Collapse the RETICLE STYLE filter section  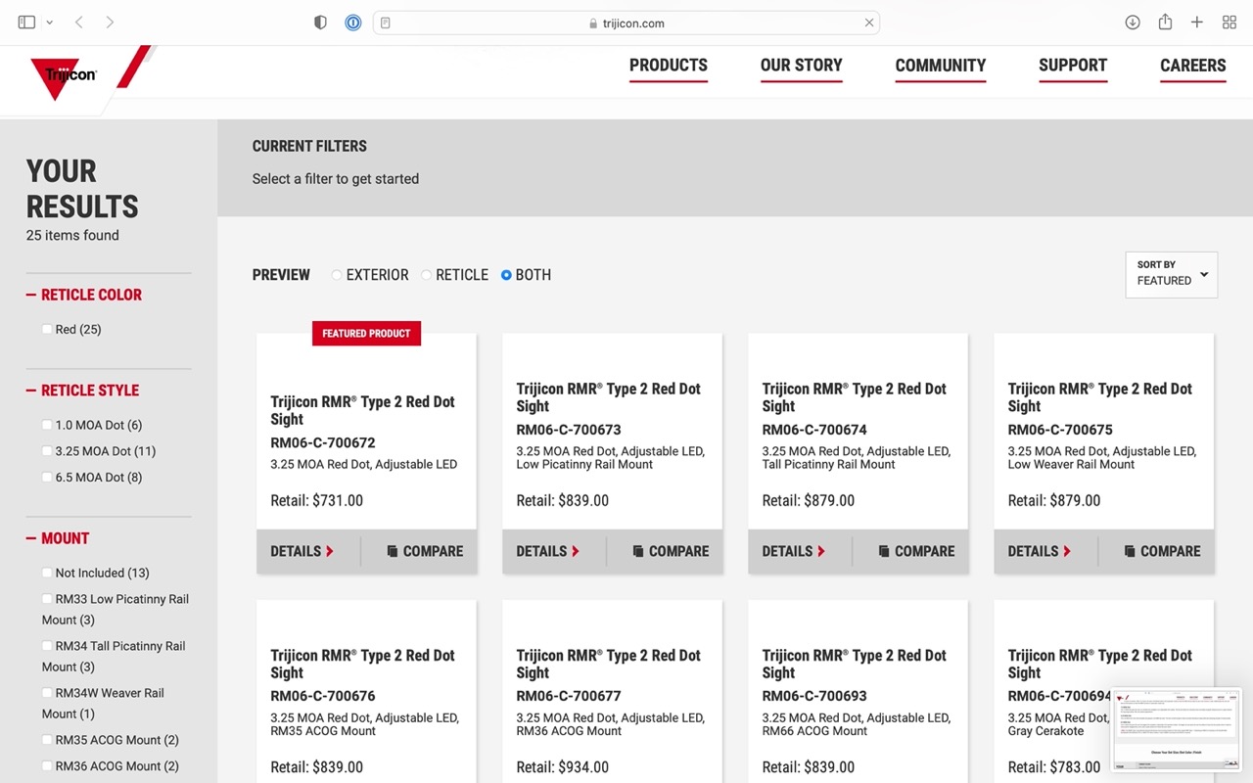[x=83, y=391]
